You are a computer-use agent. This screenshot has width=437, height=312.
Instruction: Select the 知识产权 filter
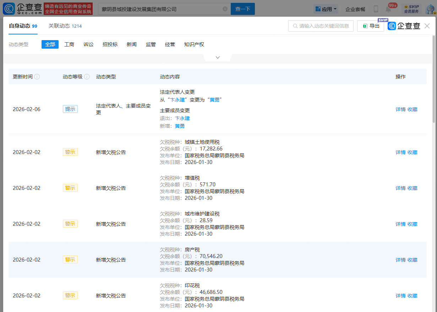(194, 44)
